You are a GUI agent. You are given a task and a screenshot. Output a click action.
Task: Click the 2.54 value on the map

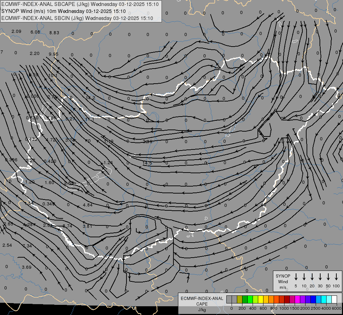7,245
